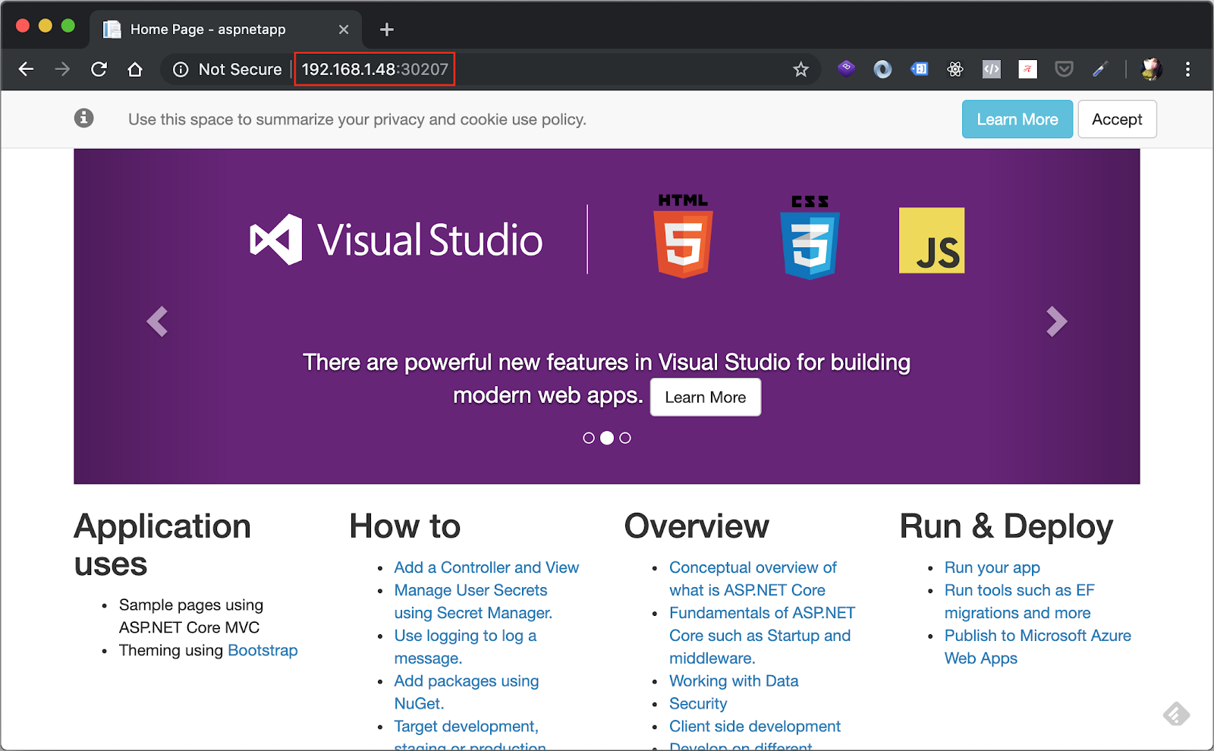
Task: Open Run tools such as EF migrations
Action: [1019, 602]
